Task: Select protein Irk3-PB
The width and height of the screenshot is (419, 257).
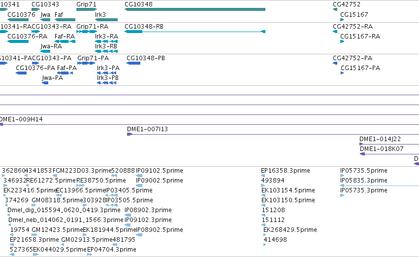Action: pyautogui.click(x=108, y=78)
